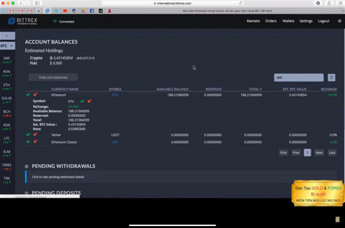Open the Wallets menu
The image size is (345, 228).
click(x=288, y=21)
